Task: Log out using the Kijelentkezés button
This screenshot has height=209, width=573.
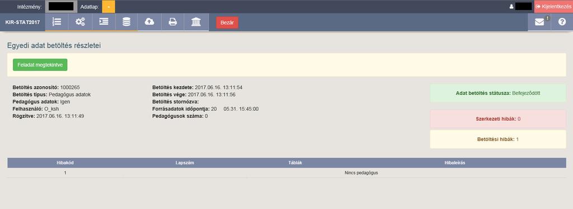Action: tap(553, 7)
